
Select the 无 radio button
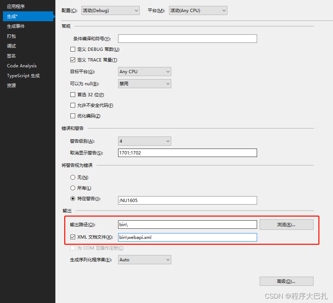tap(73, 177)
